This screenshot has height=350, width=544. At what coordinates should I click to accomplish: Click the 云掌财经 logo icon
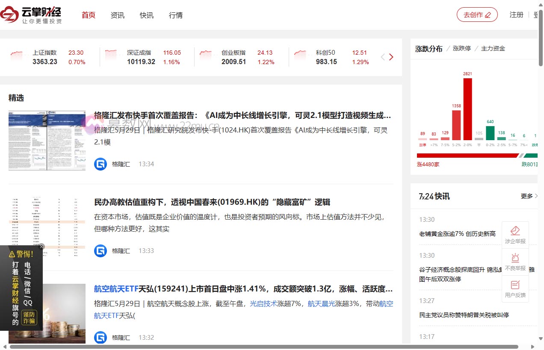tap(9, 14)
